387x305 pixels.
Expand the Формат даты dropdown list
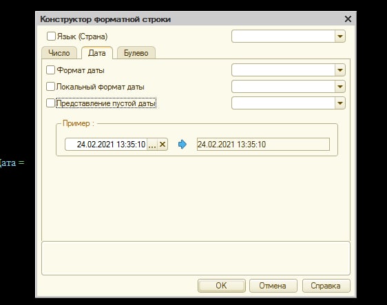340,70
